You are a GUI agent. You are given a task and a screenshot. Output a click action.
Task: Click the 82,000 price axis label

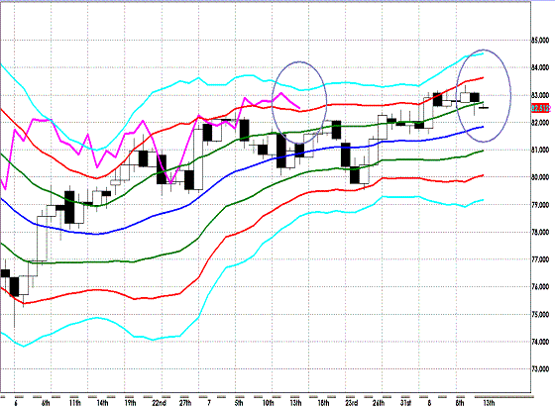click(540, 123)
